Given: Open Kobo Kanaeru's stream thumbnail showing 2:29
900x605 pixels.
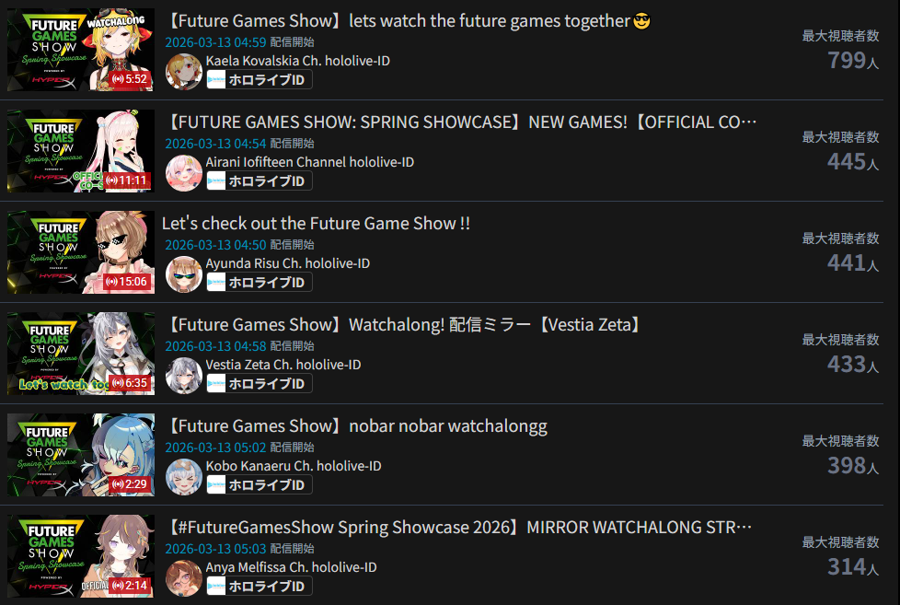Looking at the screenshot, I should point(81,455).
